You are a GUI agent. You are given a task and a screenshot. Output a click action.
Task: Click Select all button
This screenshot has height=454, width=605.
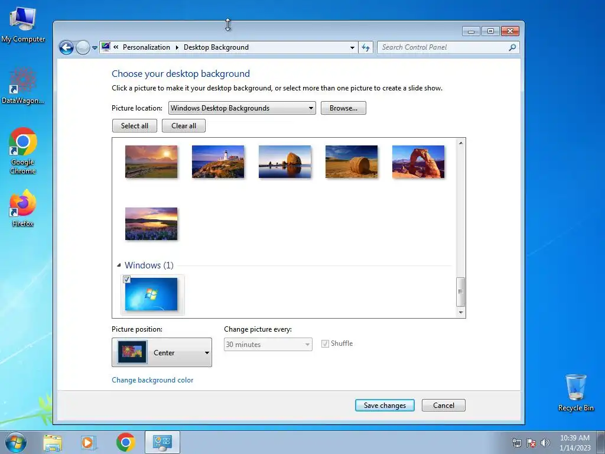pos(135,126)
